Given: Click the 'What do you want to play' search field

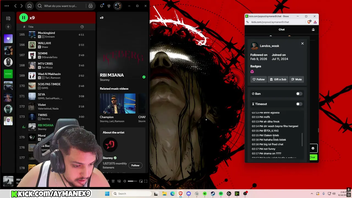Looking at the screenshot, I should tap(61, 6).
